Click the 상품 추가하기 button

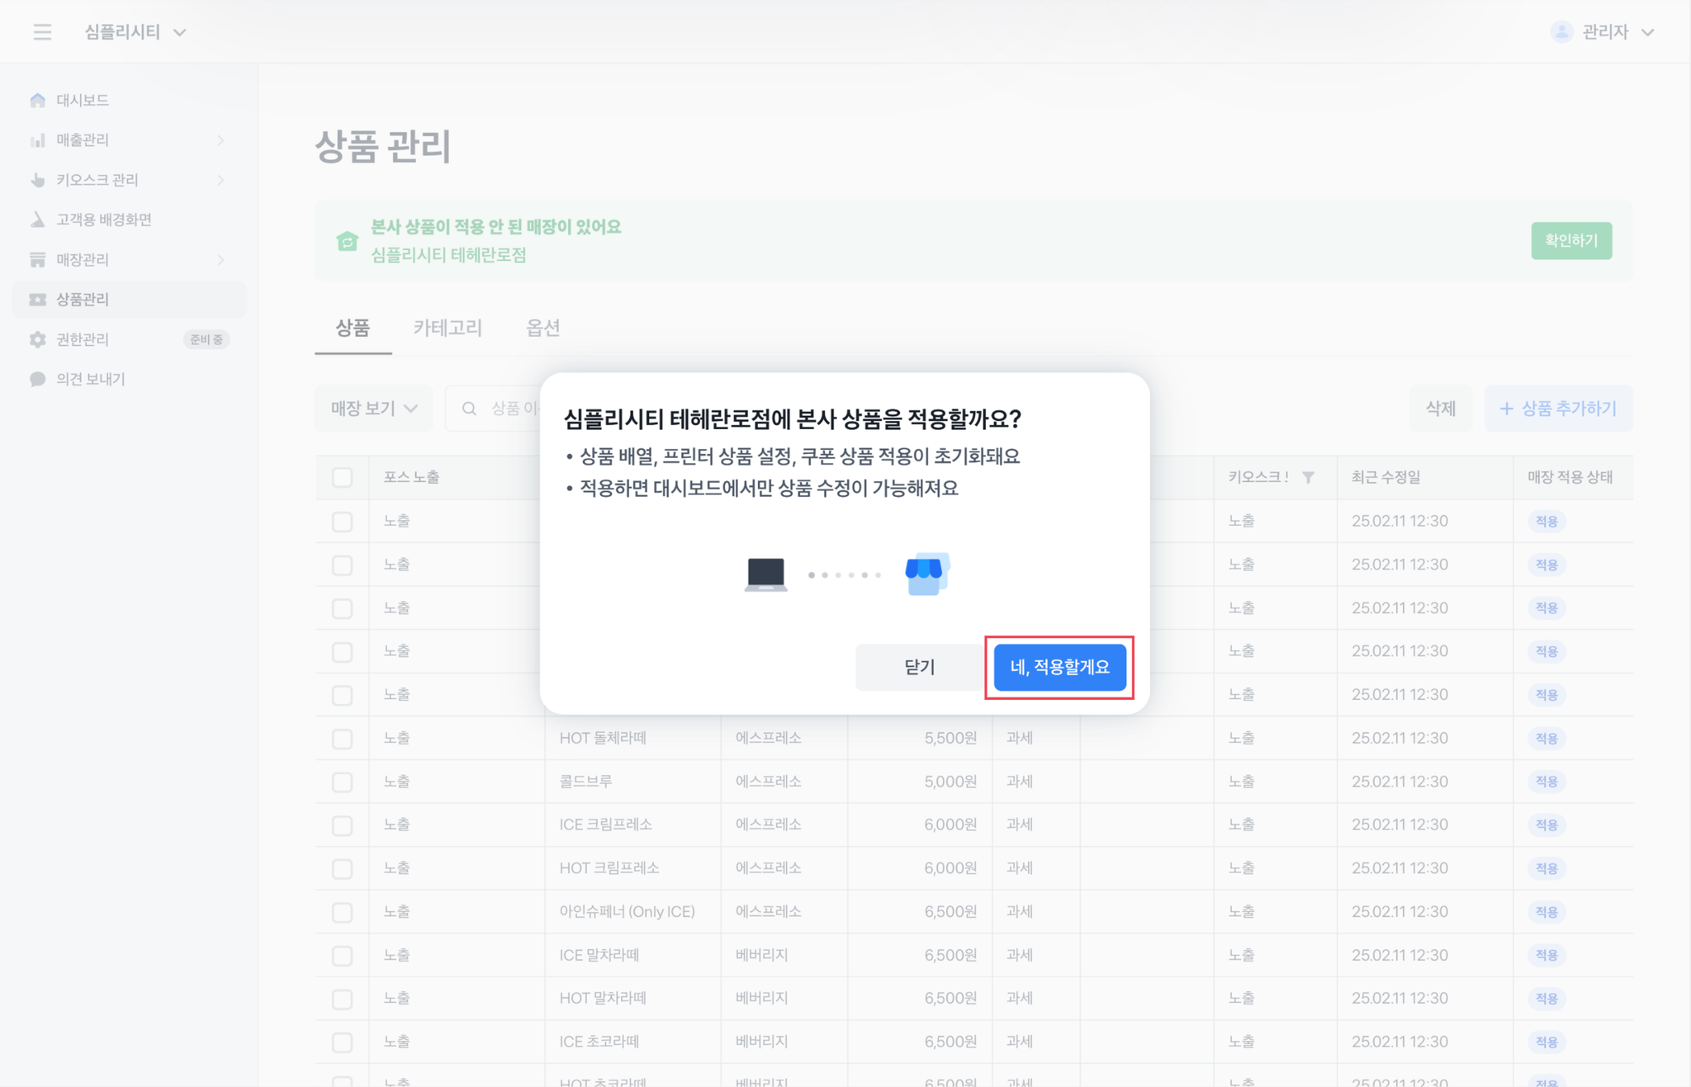[x=1559, y=409]
